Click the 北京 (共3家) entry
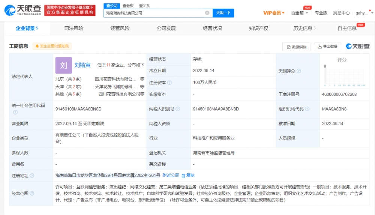The height and width of the screenshot is (215, 375). (x=68, y=79)
